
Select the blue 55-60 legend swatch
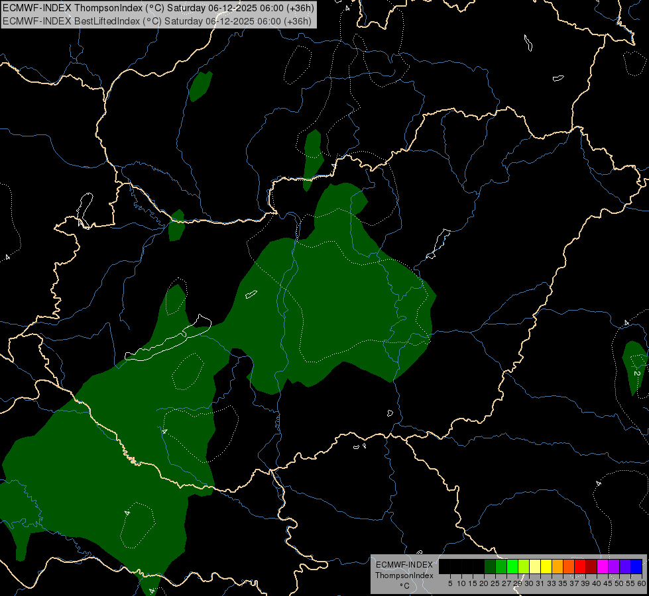[x=636, y=566]
